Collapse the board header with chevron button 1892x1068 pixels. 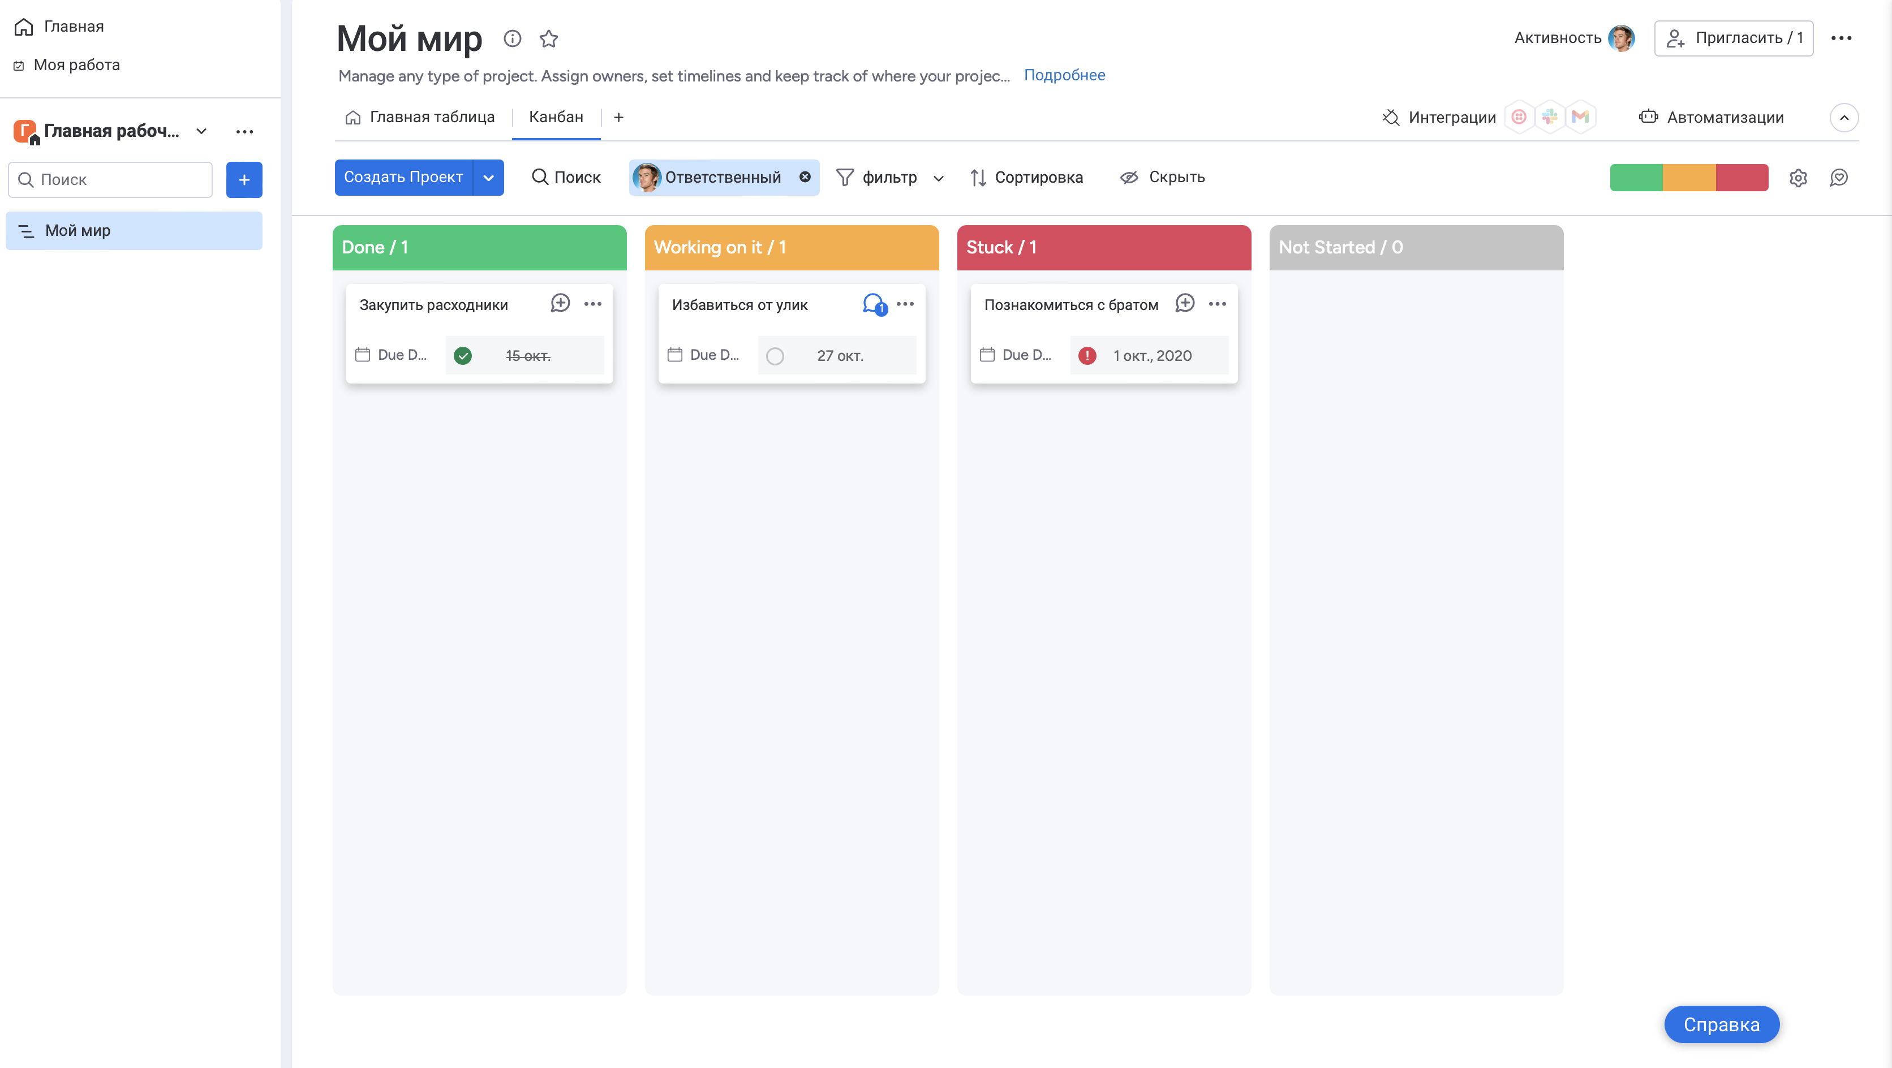[1843, 118]
